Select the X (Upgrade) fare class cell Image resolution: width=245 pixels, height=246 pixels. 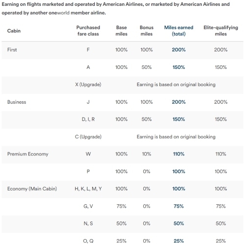pos(88,85)
